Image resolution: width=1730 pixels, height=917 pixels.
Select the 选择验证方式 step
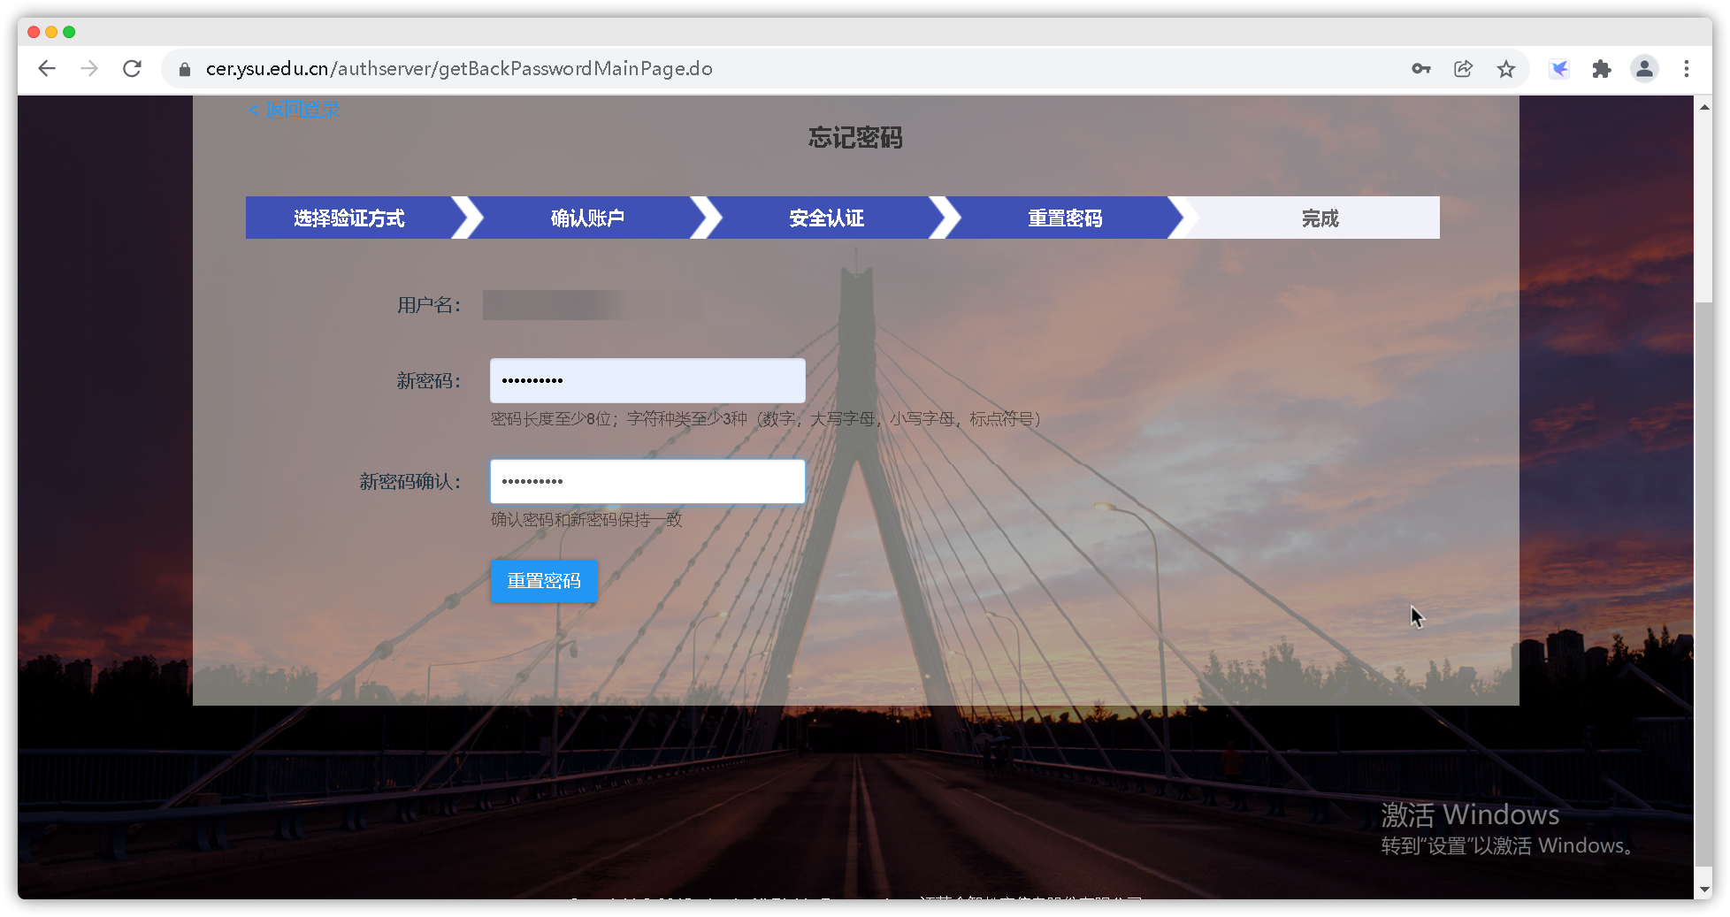click(x=348, y=218)
